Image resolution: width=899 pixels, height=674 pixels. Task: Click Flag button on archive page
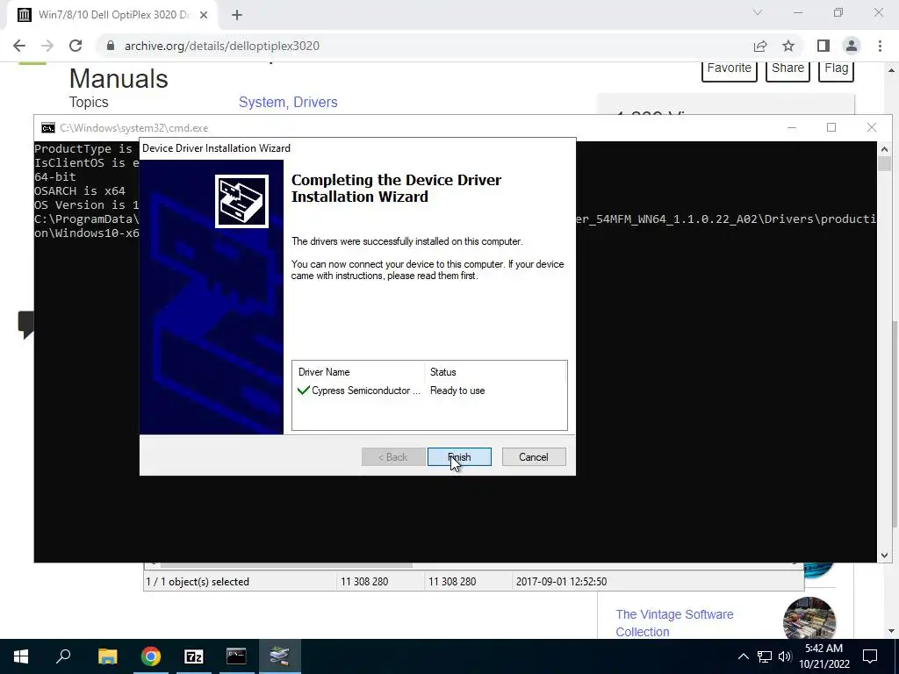pyautogui.click(x=836, y=68)
